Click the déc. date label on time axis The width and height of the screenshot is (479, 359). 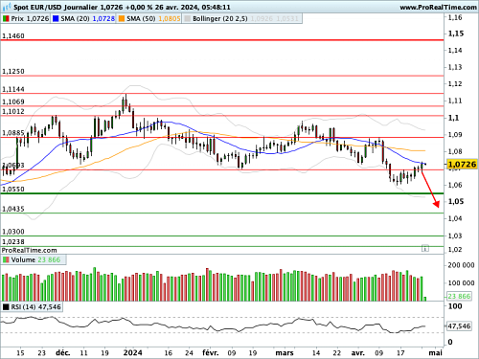click(x=63, y=352)
